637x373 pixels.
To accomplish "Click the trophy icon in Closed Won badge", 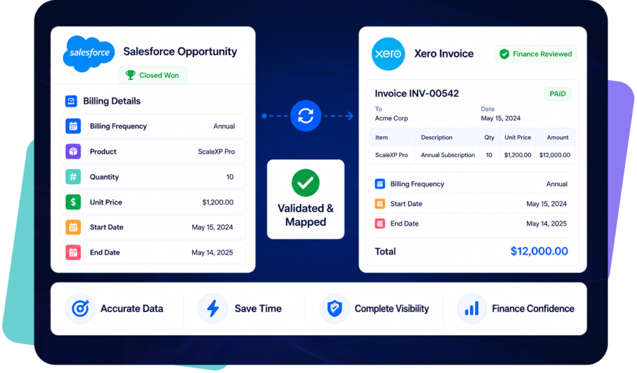I will pyautogui.click(x=131, y=75).
